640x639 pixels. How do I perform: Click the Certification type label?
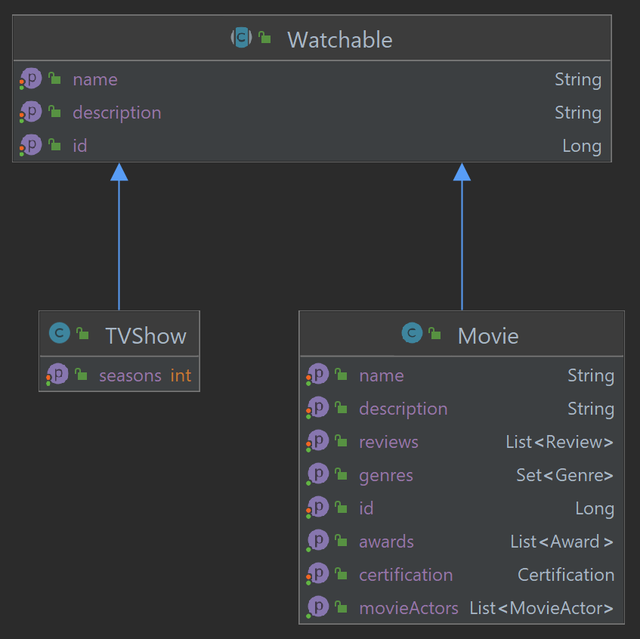point(565,575)
